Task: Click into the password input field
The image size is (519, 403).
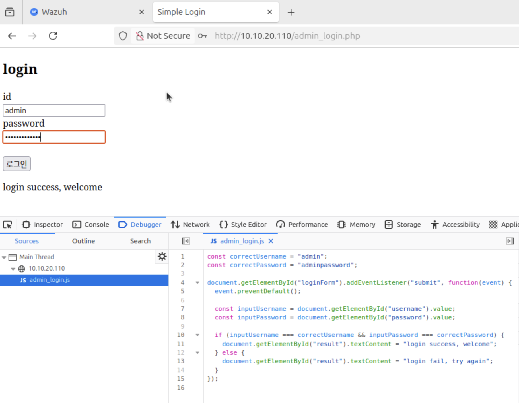Action: (54, 137)
